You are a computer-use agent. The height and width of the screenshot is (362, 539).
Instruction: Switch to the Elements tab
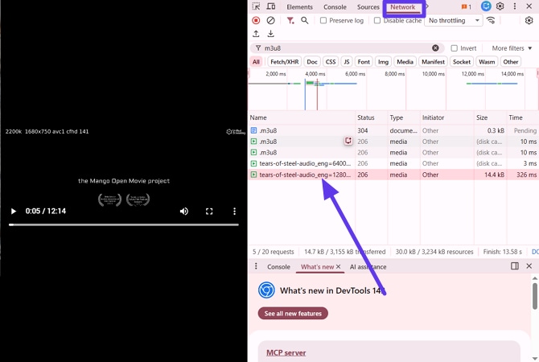click(x=299, y=7)
